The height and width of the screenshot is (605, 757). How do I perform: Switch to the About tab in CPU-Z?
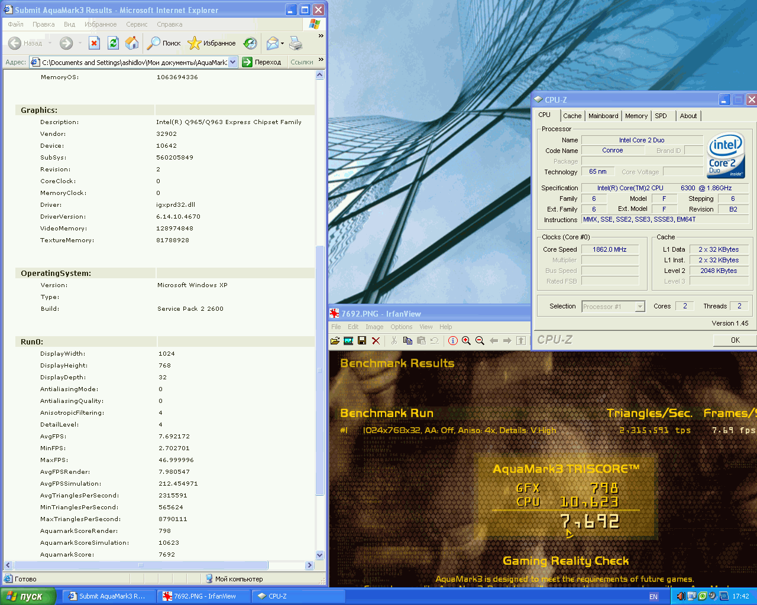coord(688,116)
